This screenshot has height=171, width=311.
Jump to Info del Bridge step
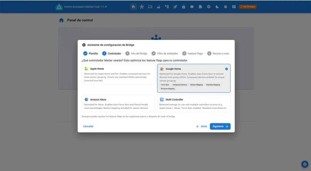136,53
